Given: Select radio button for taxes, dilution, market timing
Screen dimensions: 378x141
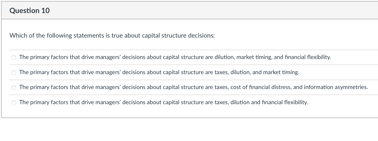Looking at the screenshot, I should pyautogui.click(x=14, y=73).
